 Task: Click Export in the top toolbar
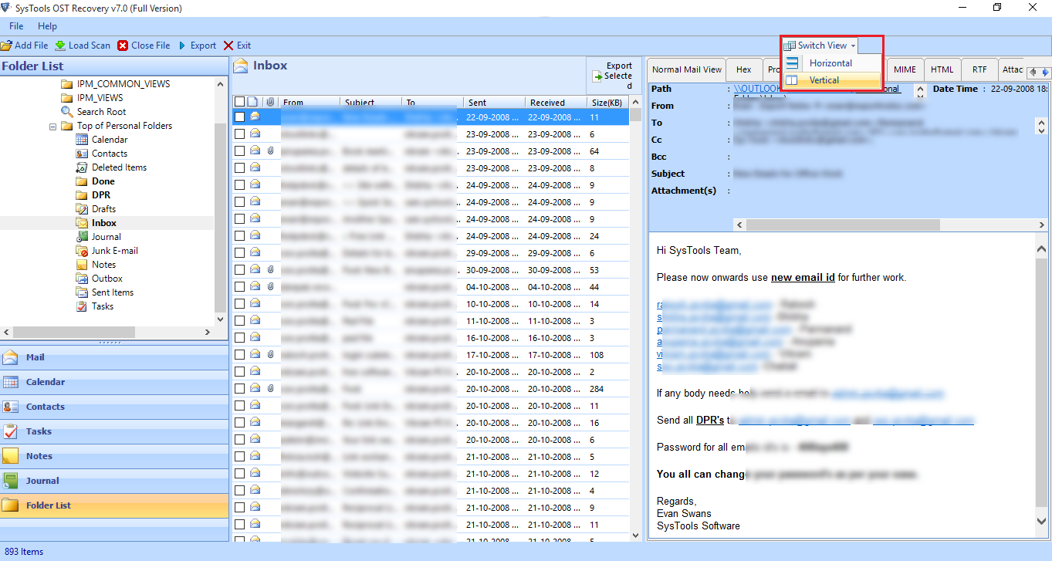[198, 46]
